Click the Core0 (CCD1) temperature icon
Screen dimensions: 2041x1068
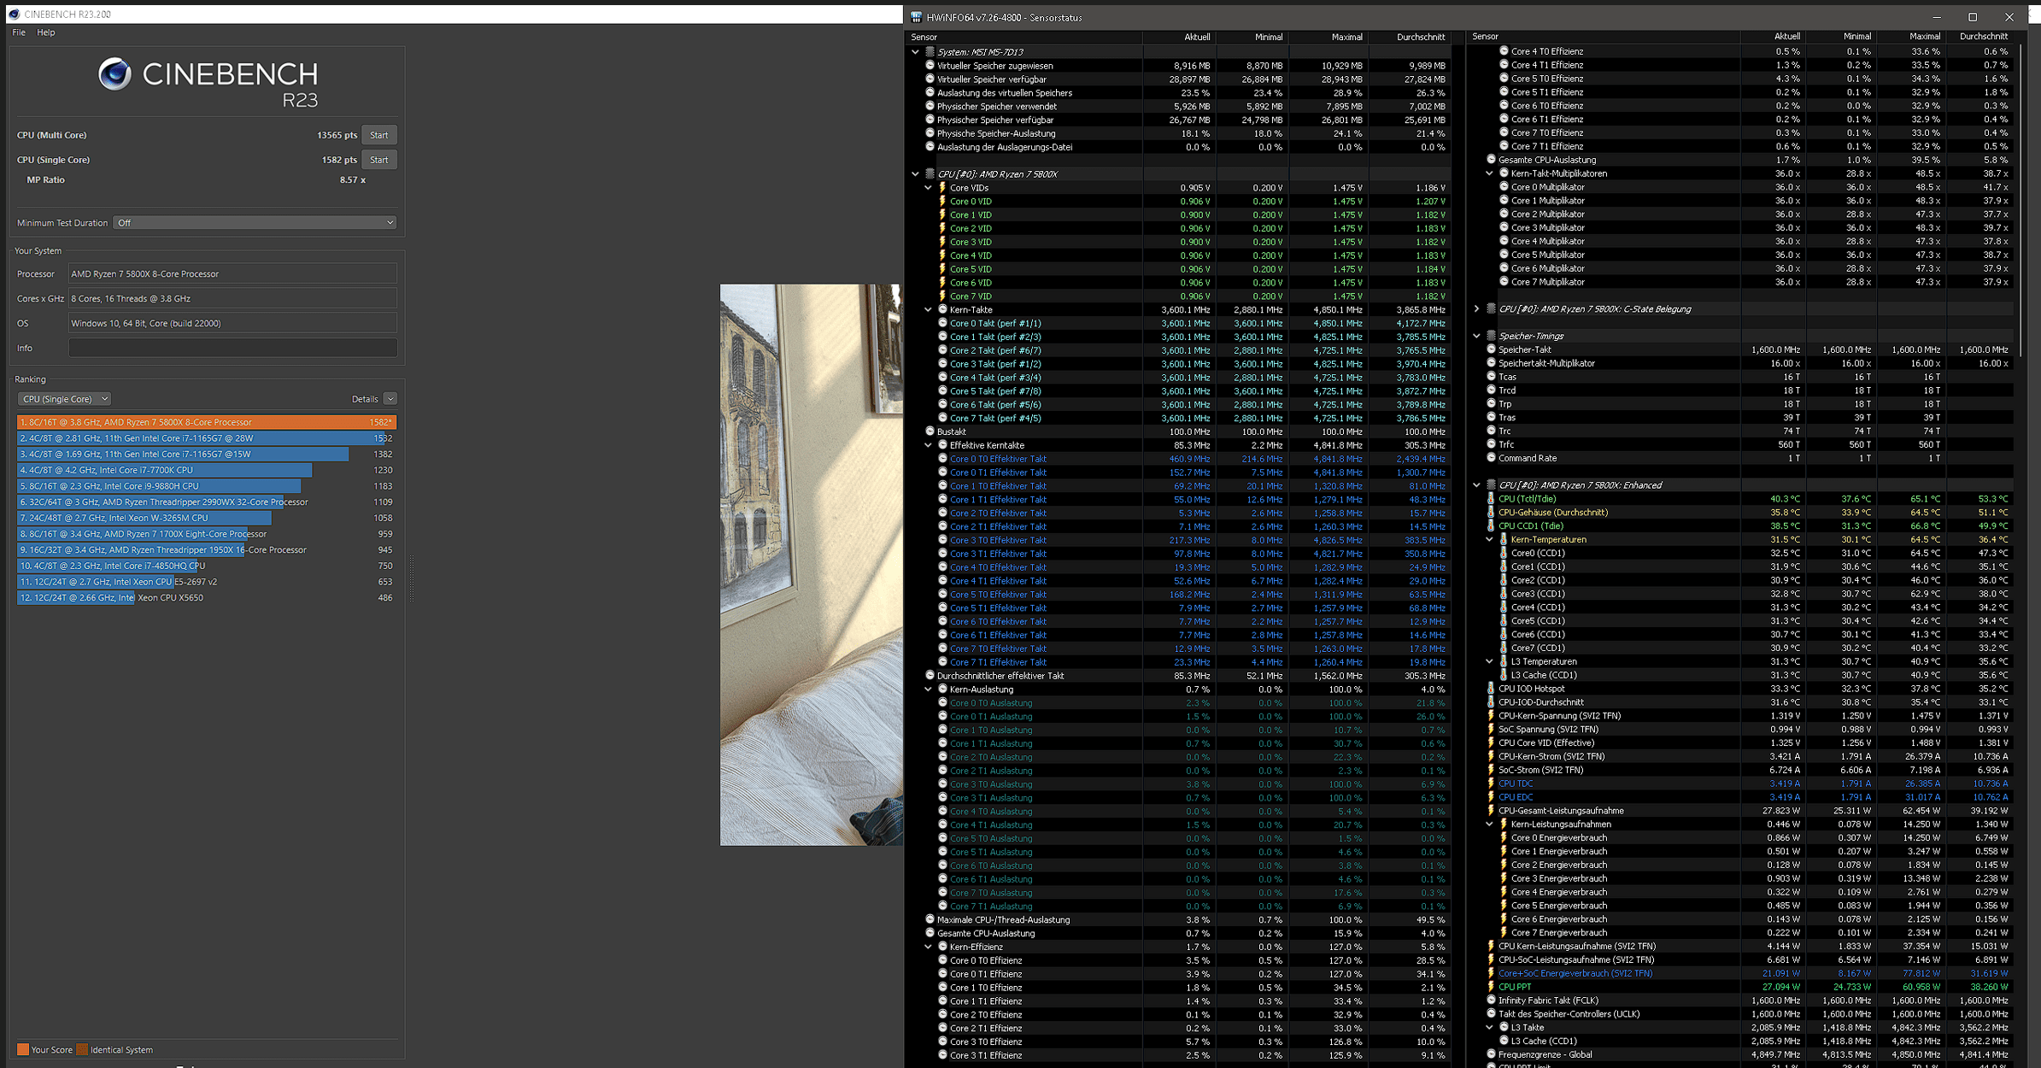point(1504,553)
